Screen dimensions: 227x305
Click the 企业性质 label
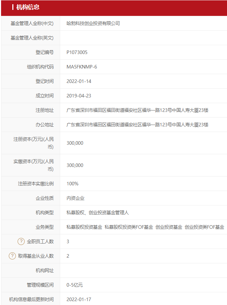(45, 198)
